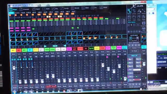Image resolution: width=167 pixels, height=94 pixels.
Task: Toggle Mute Group 4
Action: coord(139,84)
